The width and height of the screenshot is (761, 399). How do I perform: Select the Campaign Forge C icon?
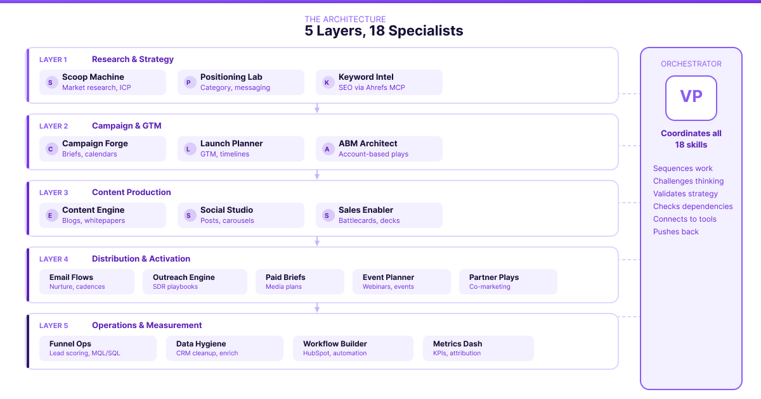tap(50, 148)
